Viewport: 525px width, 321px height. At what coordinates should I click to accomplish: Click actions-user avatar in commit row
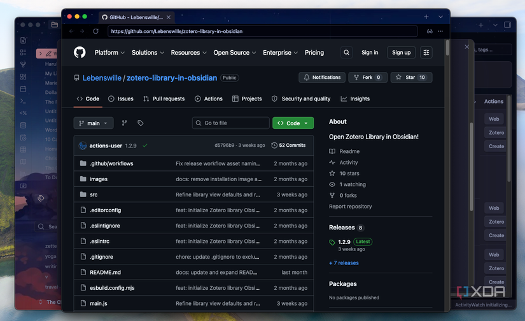(83, 146)
